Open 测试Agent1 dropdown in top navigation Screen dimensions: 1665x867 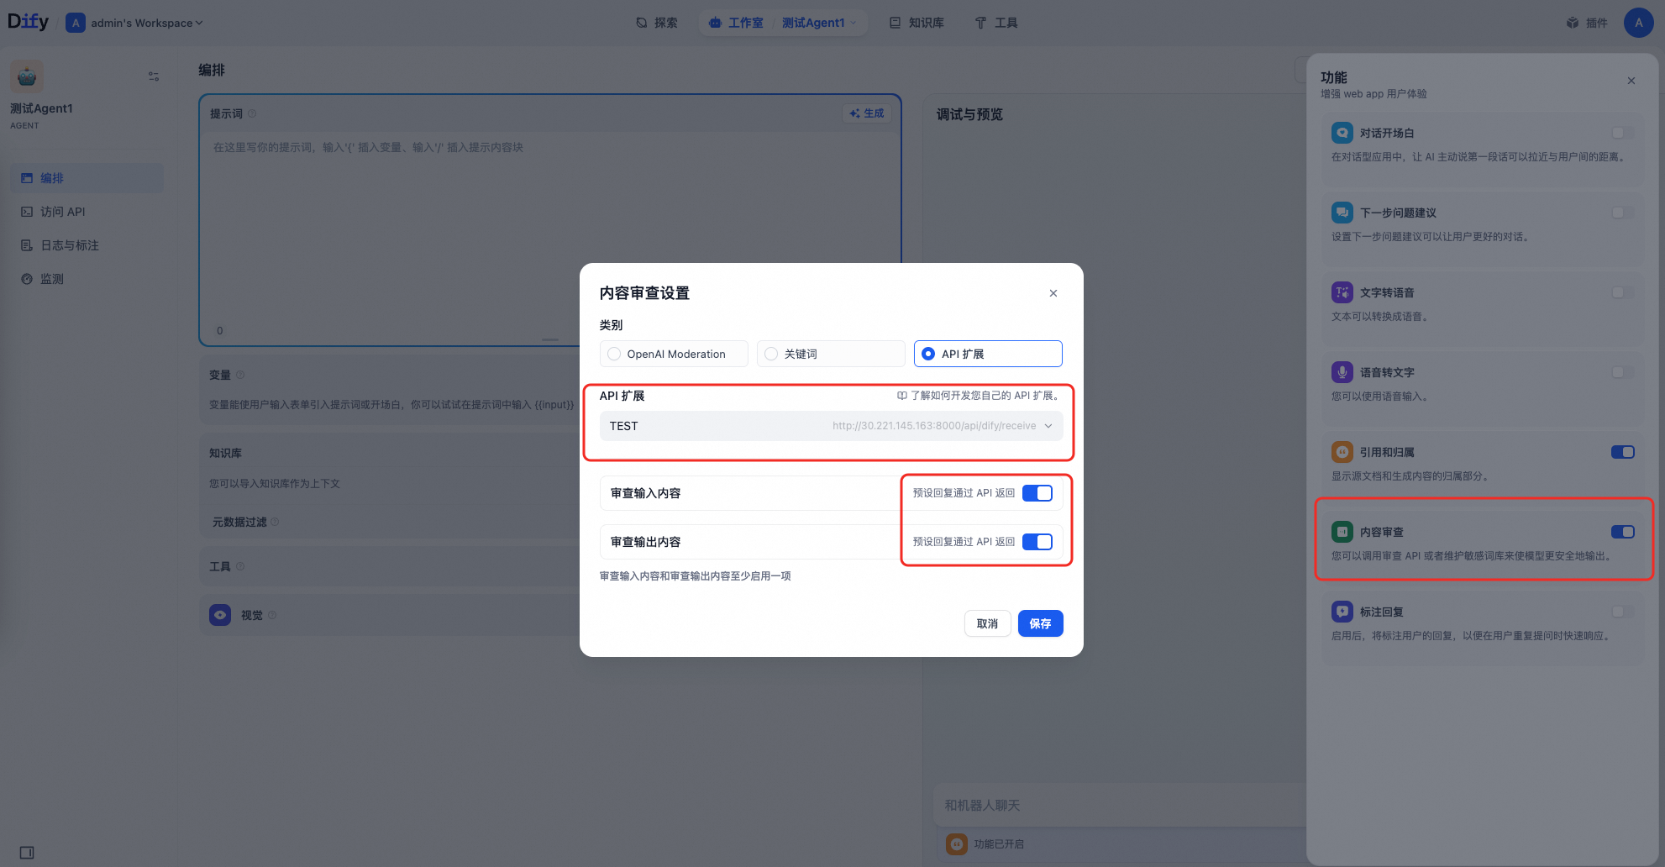[819, 23]
